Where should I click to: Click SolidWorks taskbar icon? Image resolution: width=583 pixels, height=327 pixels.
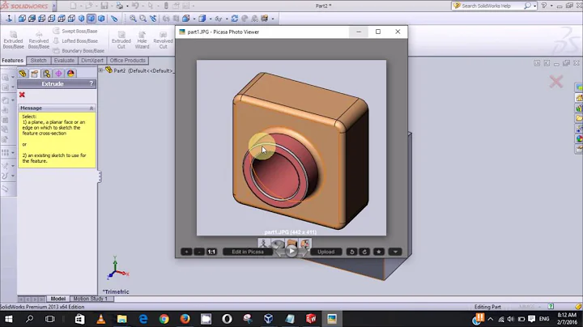click(x=311, y=319)
